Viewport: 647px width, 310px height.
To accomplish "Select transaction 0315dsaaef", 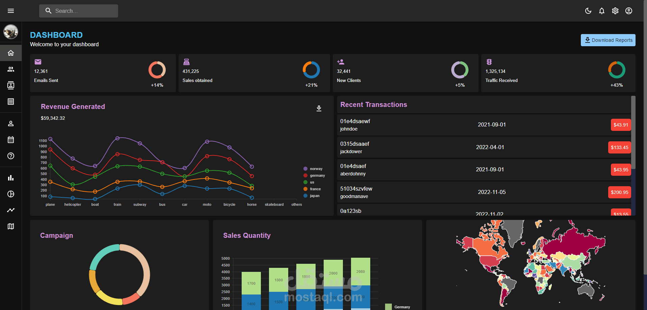I will [x=484, y=147].
